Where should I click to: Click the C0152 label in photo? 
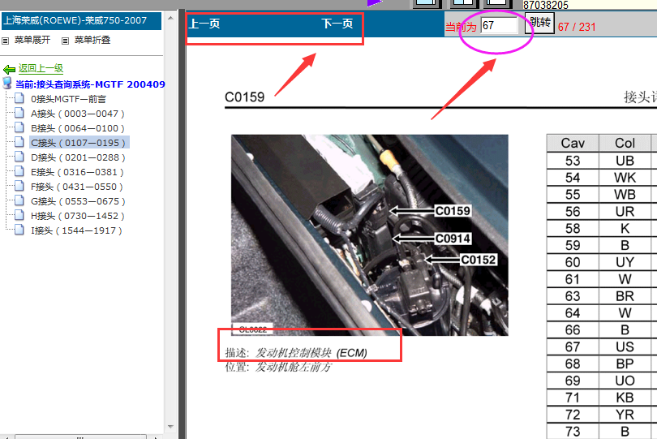point(479,260)
